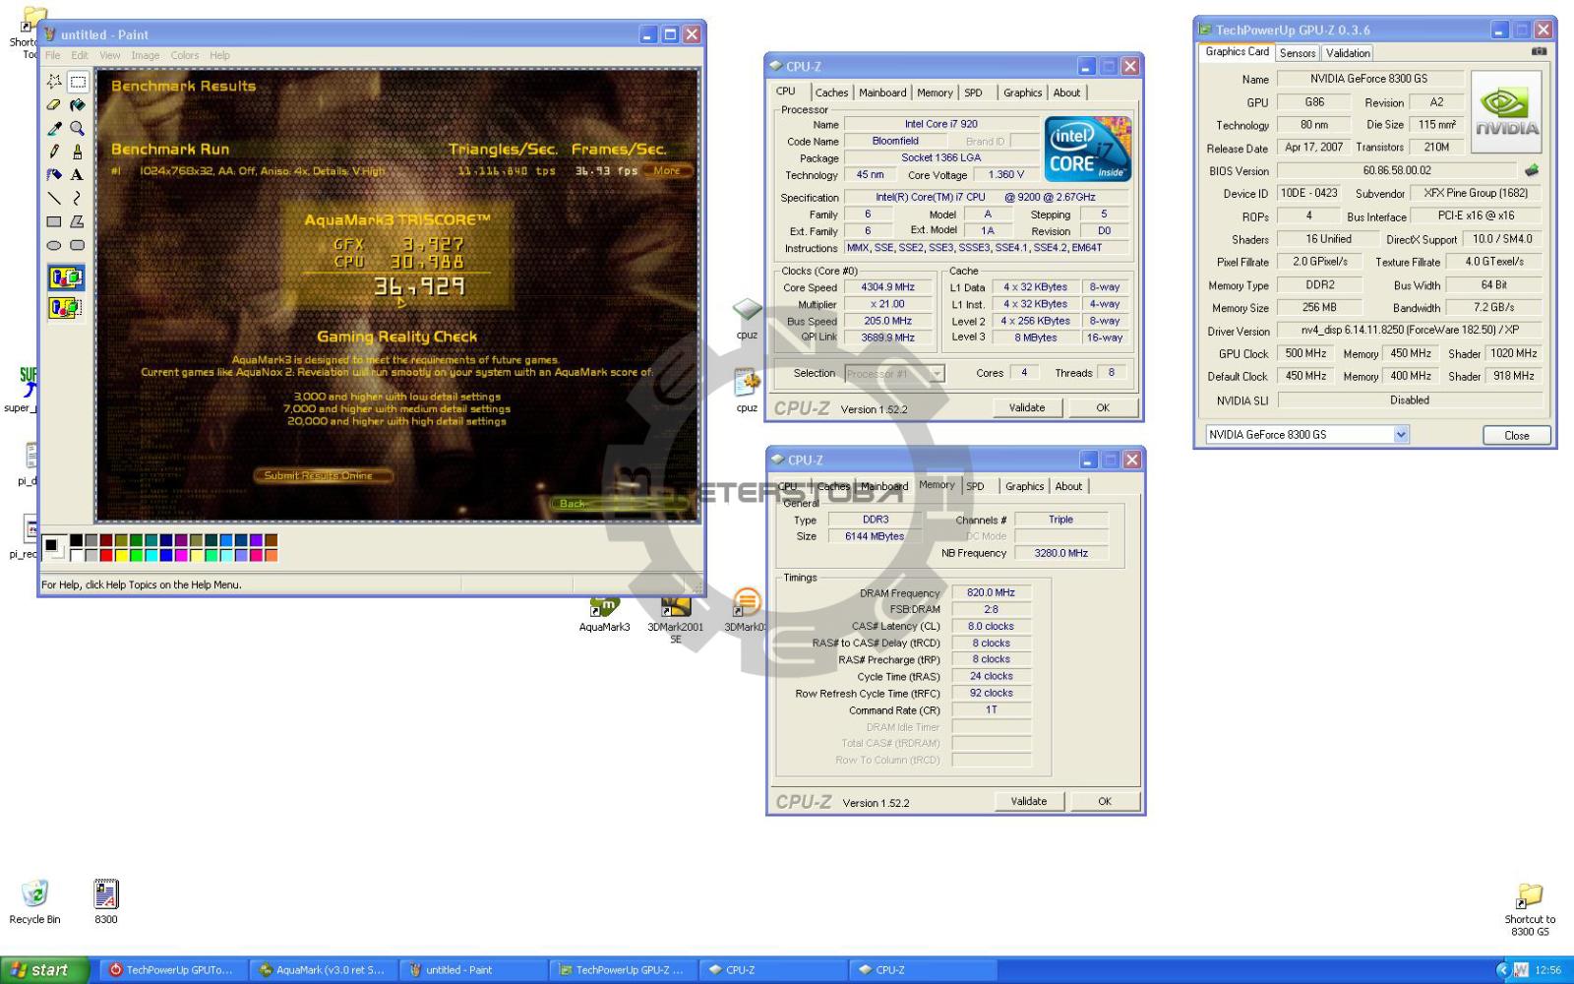The image size is (1574, 984).
Task: Open Graphics tab in the lower CPU-Z window
Action: click(x=1024, y=486)
